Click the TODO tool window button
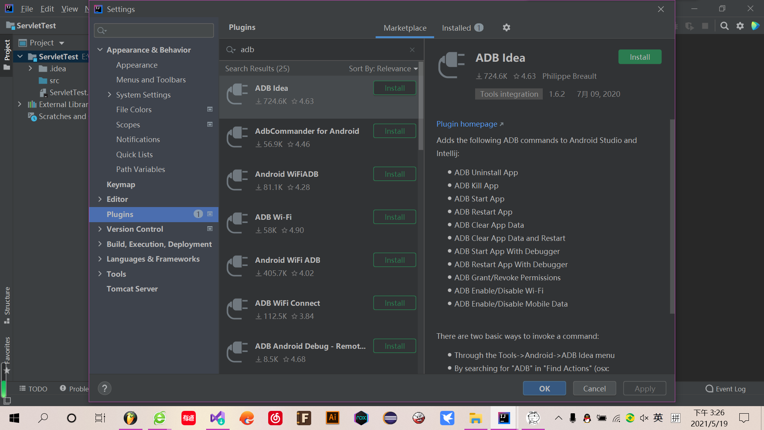 pos(33,388)
